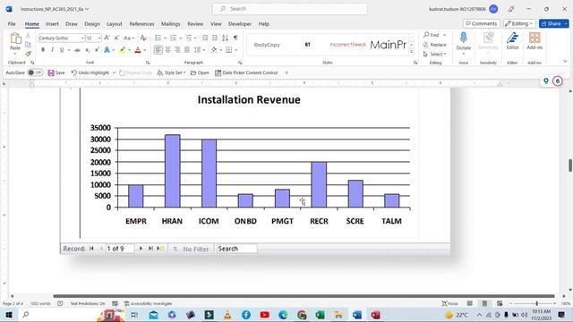Align text left

[x=158, y=50]
